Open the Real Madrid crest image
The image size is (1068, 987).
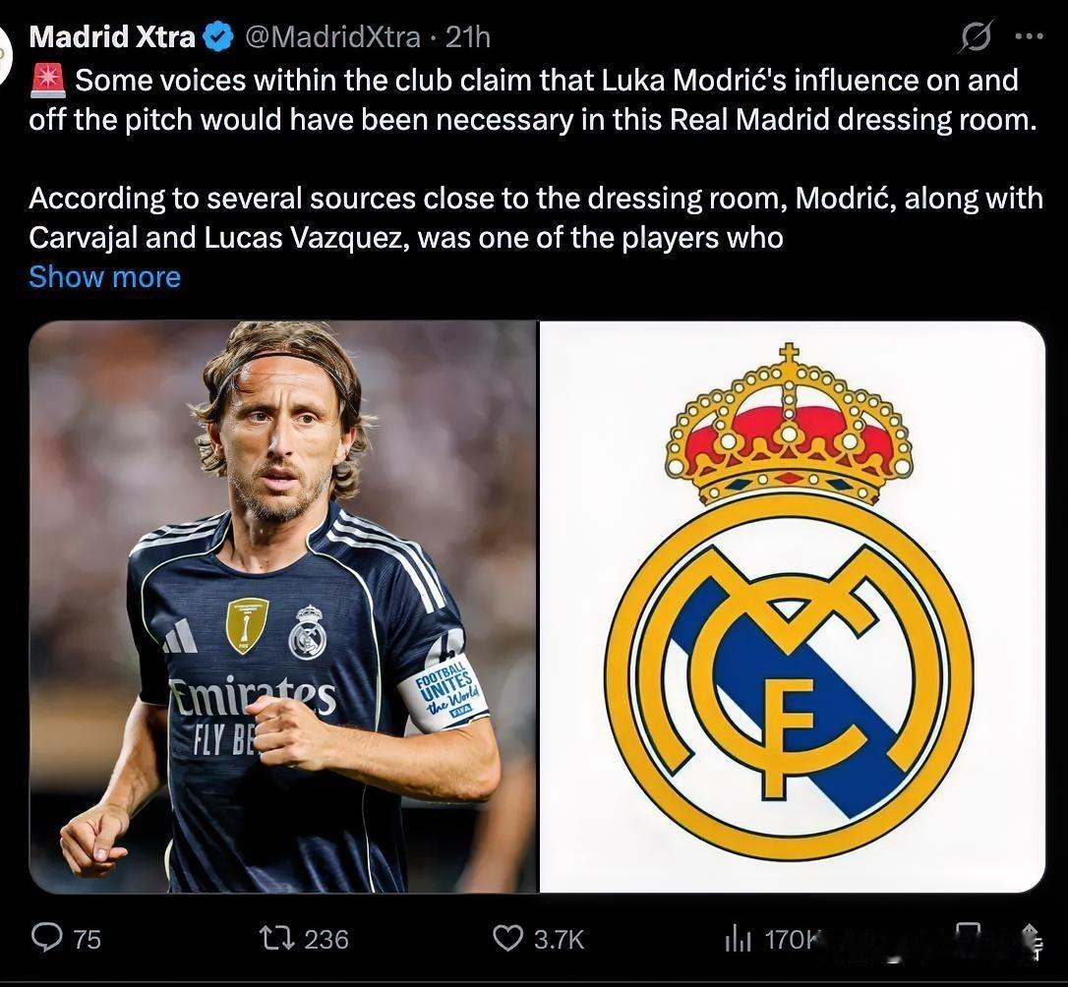792,607
